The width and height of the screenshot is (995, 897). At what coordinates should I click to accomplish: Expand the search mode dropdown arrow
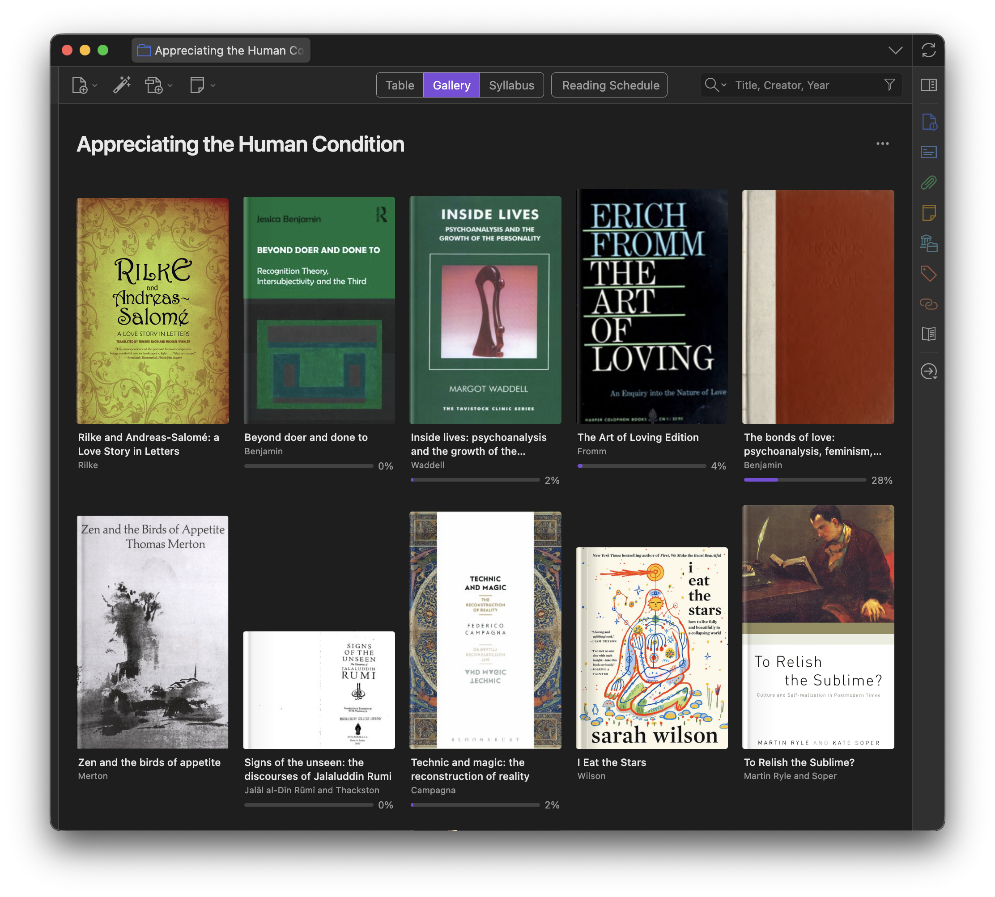723,85
